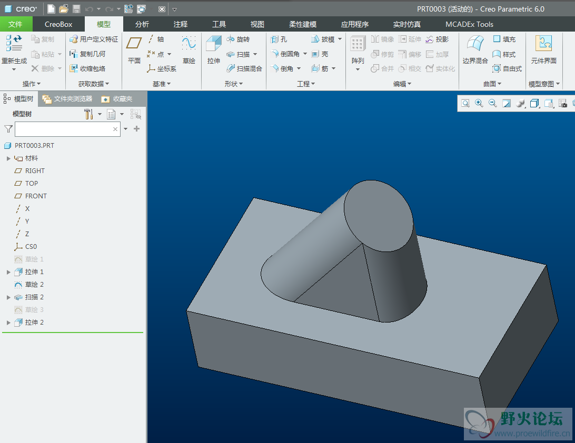Image resolution: width=575 pixels, height=443 pixels.
Task: Customize the Quick Access Toolbar via the arrow
Action: tap(175, 9)
